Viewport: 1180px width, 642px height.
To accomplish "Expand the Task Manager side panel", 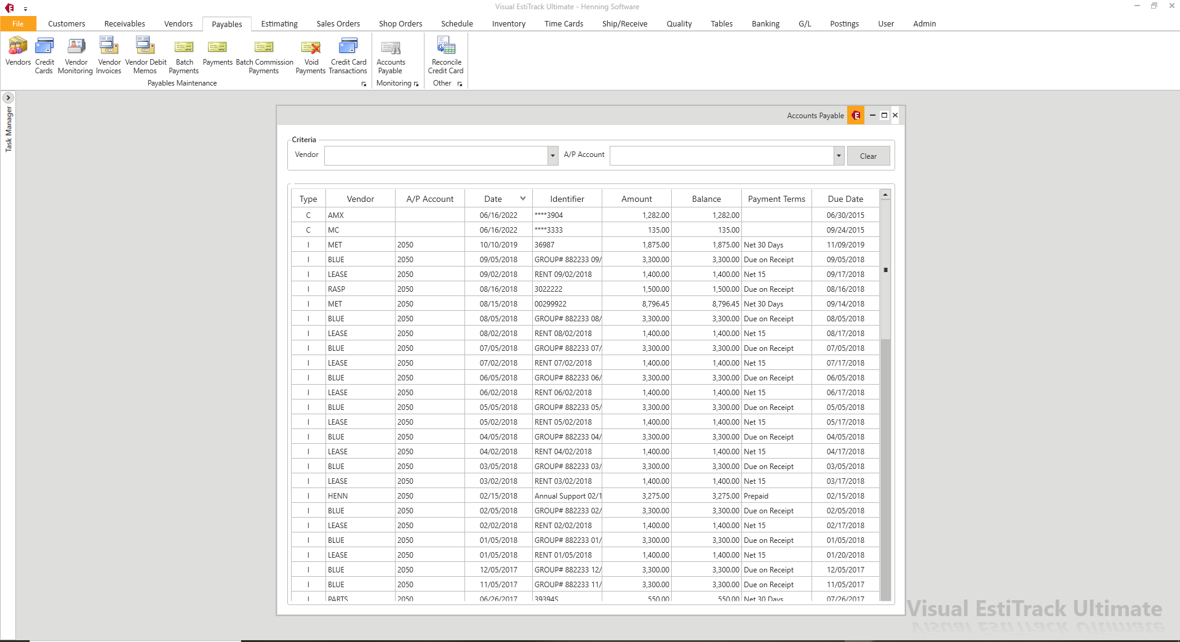I will pos(7,97).
